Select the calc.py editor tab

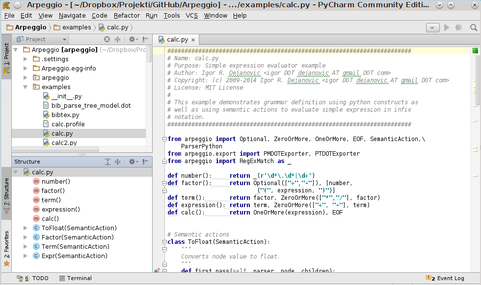tap(177, 40)
